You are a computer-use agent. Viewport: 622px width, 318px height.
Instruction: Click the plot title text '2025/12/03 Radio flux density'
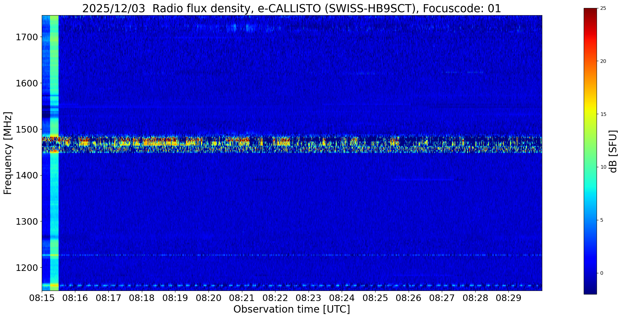(166, 9)
